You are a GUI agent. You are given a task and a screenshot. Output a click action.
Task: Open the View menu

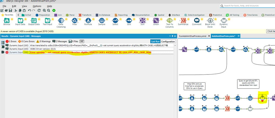tap(24, 6)
